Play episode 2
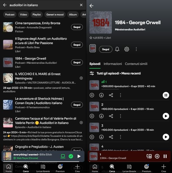The width and height of the screenshot is (172, 173). point(166,116)
